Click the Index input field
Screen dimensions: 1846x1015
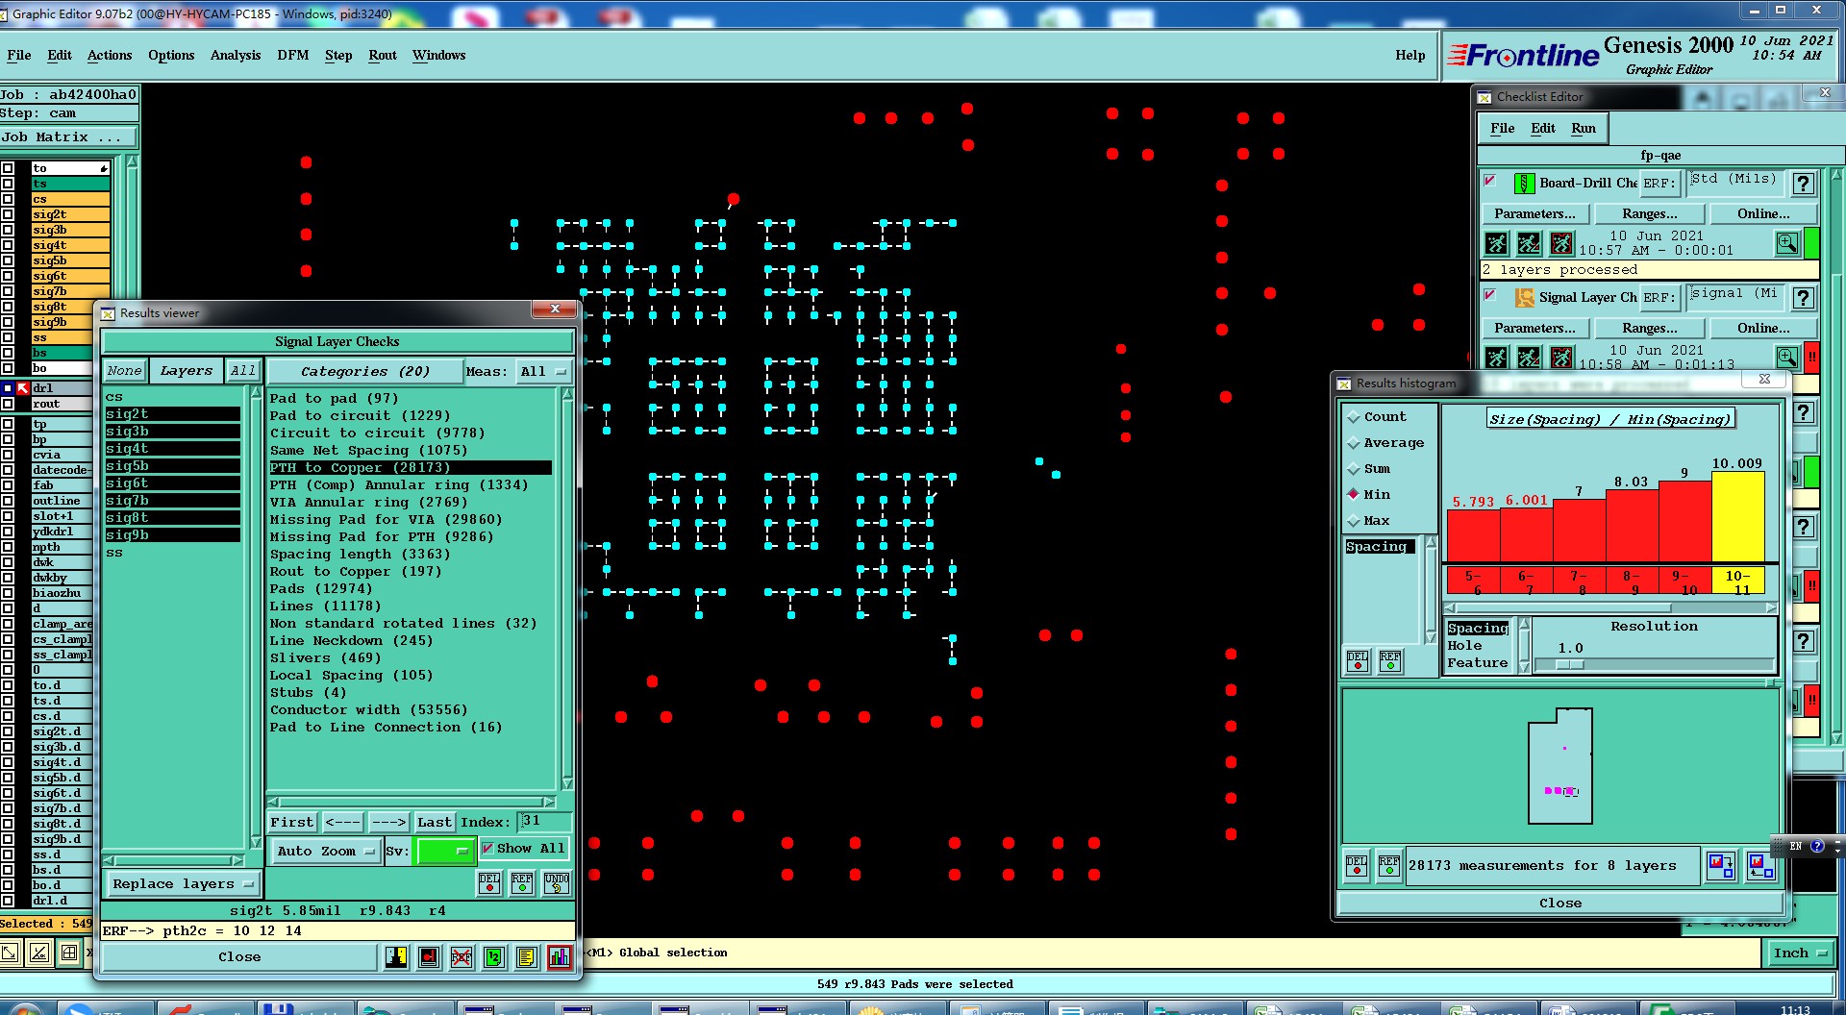(x=544, y=821)
